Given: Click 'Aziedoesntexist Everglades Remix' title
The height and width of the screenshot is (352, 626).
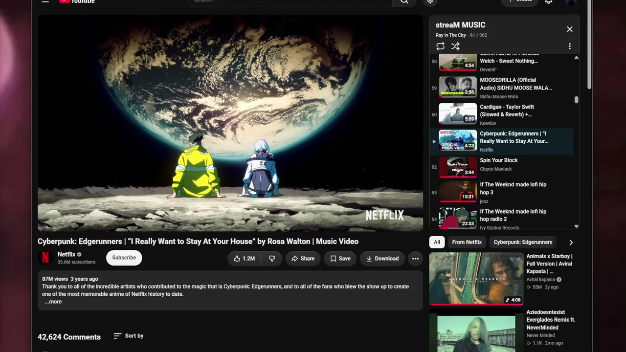Looking at the screenshot, I should 551,320.
